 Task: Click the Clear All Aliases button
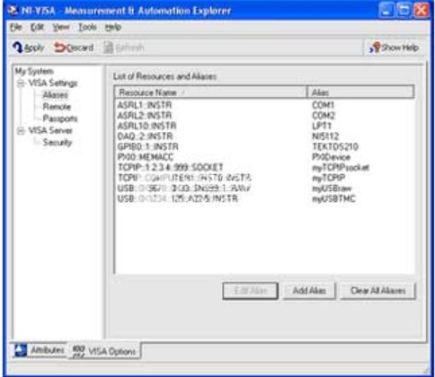[x=378, y=291]
